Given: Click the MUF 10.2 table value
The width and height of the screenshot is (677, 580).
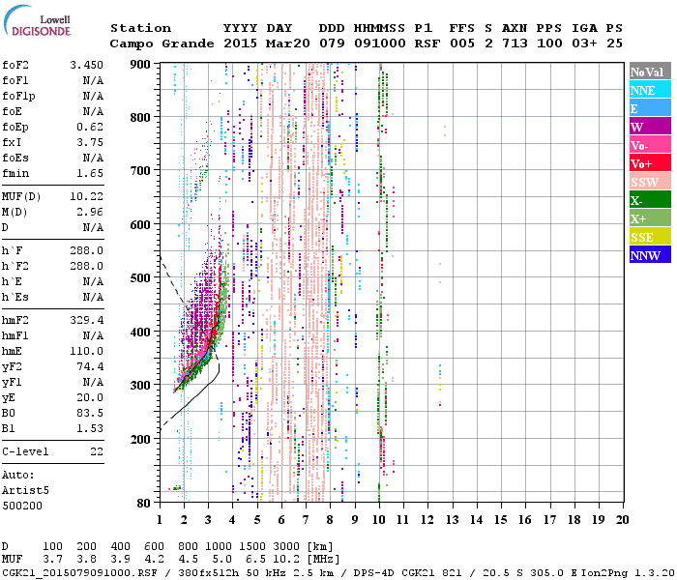Looking at the screenshot, I should pos(286,560).
